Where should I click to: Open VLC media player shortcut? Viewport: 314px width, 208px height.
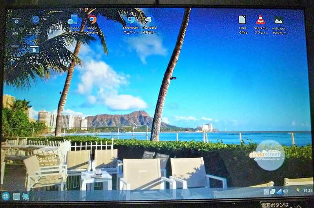click(261, 20)
